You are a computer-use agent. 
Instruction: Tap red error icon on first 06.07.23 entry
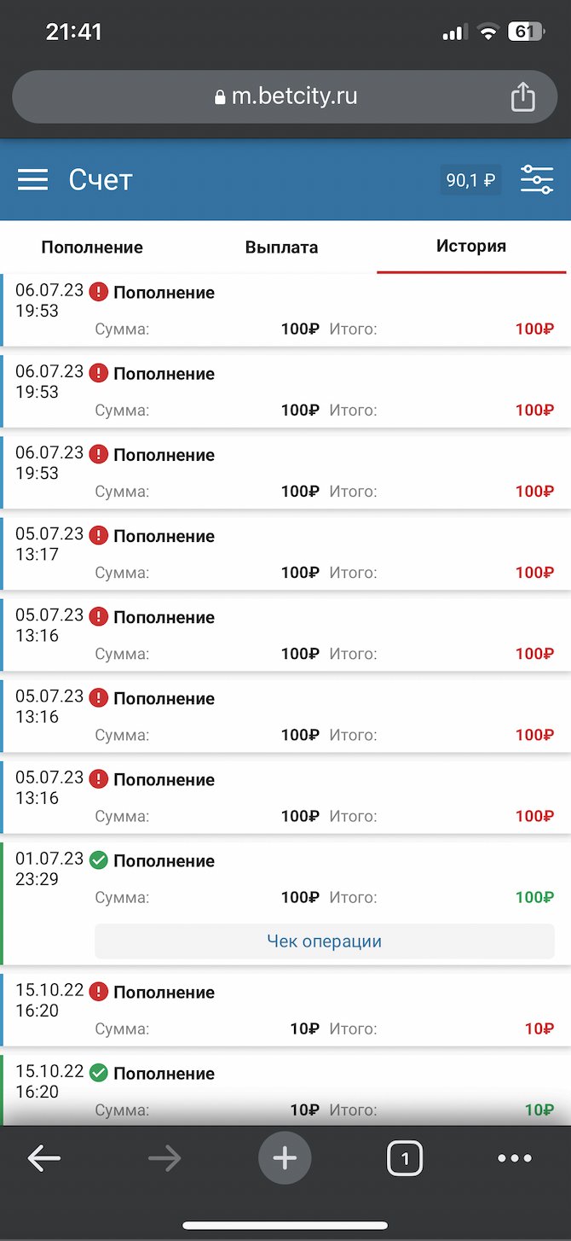[99, 292]
